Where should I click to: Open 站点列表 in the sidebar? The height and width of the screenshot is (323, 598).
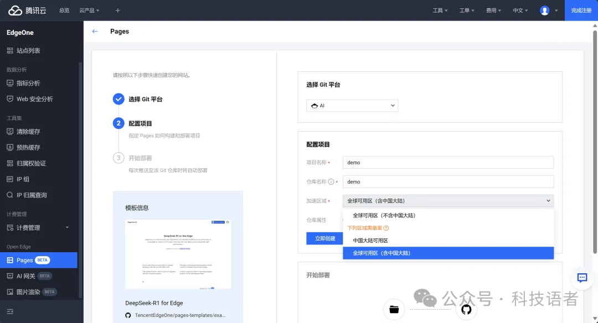pos(28,51)
